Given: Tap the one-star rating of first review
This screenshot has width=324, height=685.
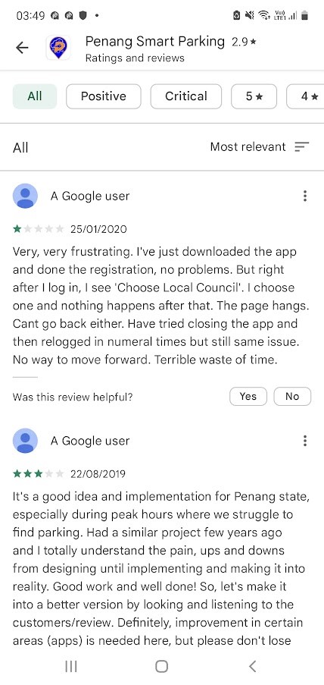Looking at the screenshot, I should tap(39, 229).
